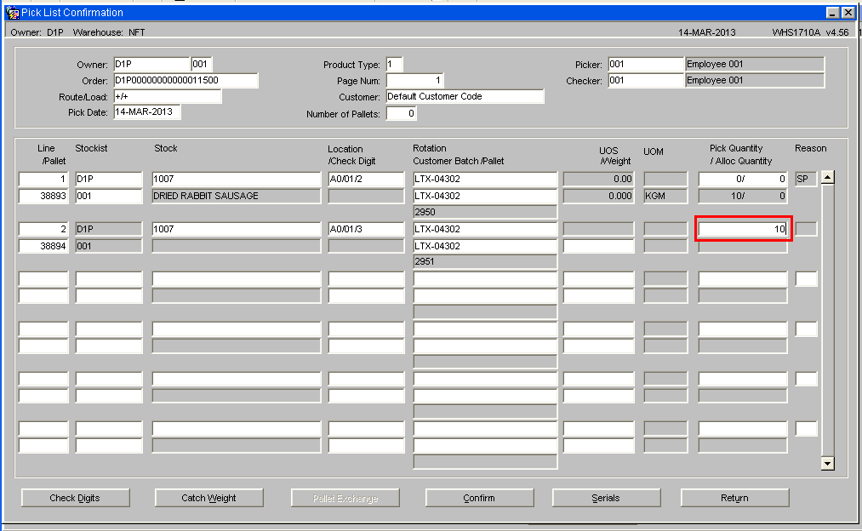
Task: Click the WHS1710A v4.56 version text
Action: [x=810, y=32]
